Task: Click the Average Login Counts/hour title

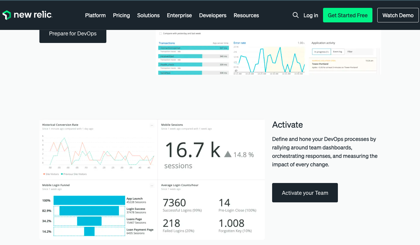Action: [x=180, y=185]
